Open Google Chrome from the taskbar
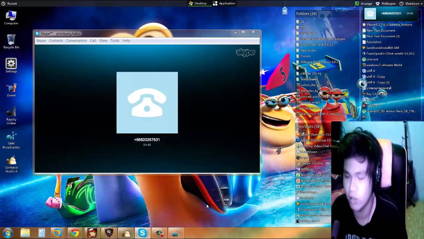This screenshot has width=424, height=239. click(75, 233)
